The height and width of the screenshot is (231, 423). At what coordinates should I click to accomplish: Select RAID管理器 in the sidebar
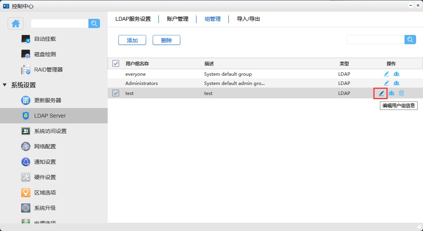(48, 70)
